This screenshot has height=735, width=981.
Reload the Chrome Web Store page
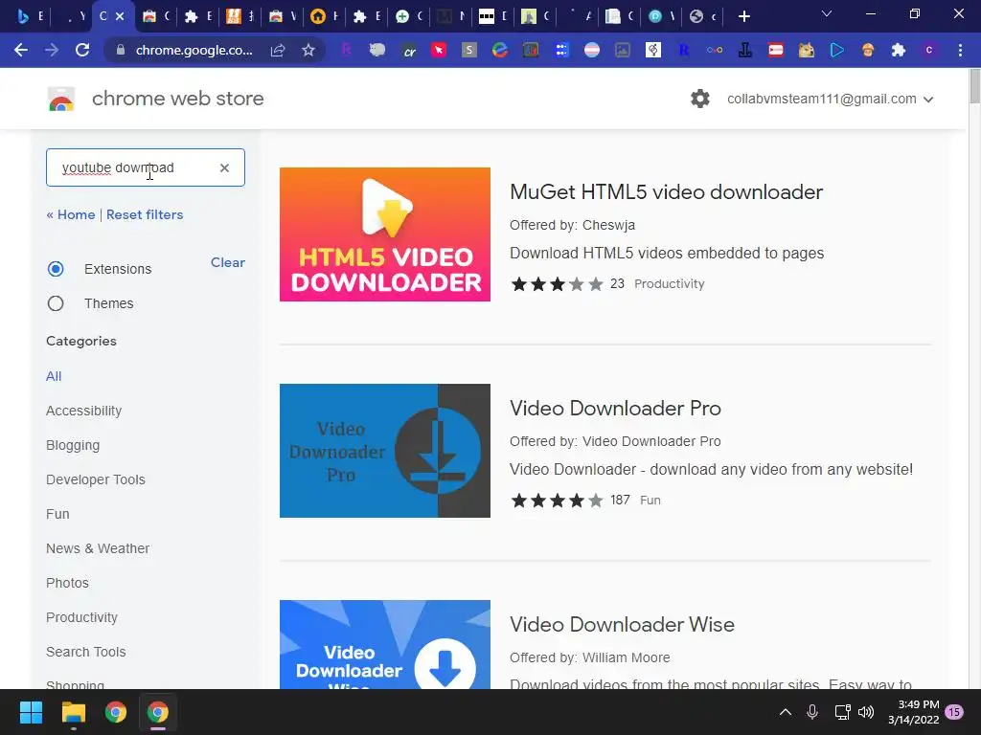click(x=82, y=50)
